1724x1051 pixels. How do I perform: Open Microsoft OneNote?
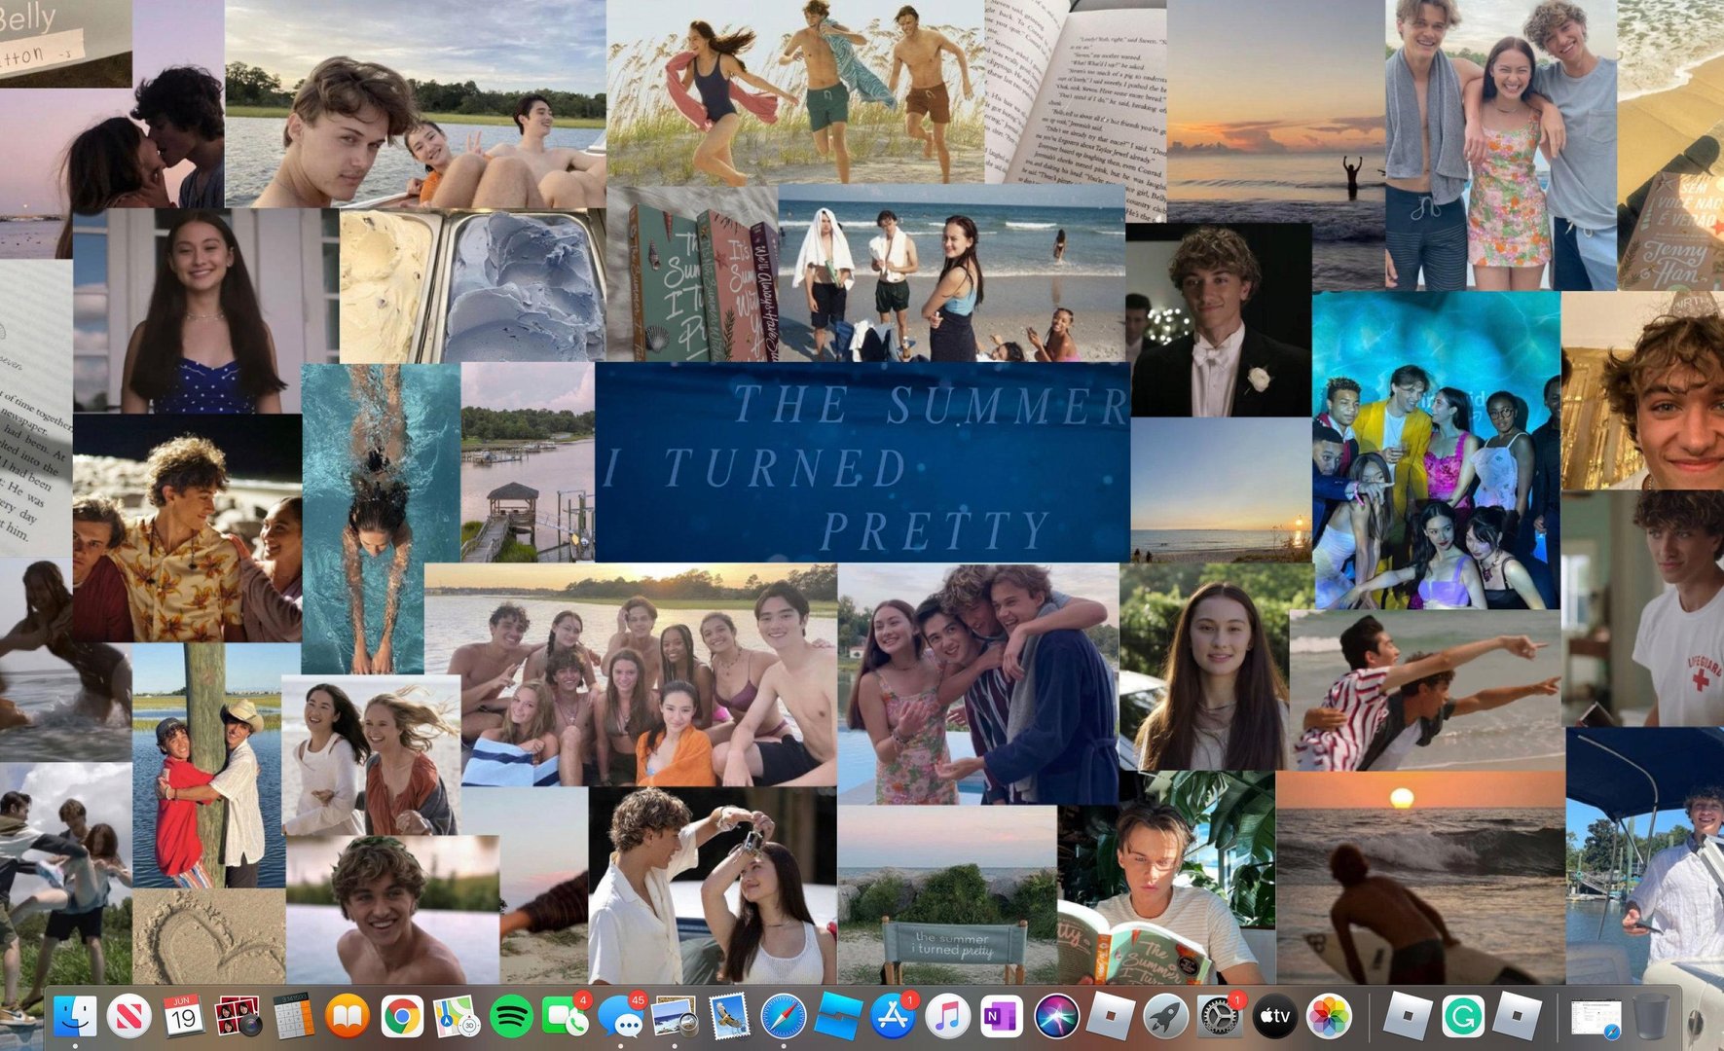1001,1018
